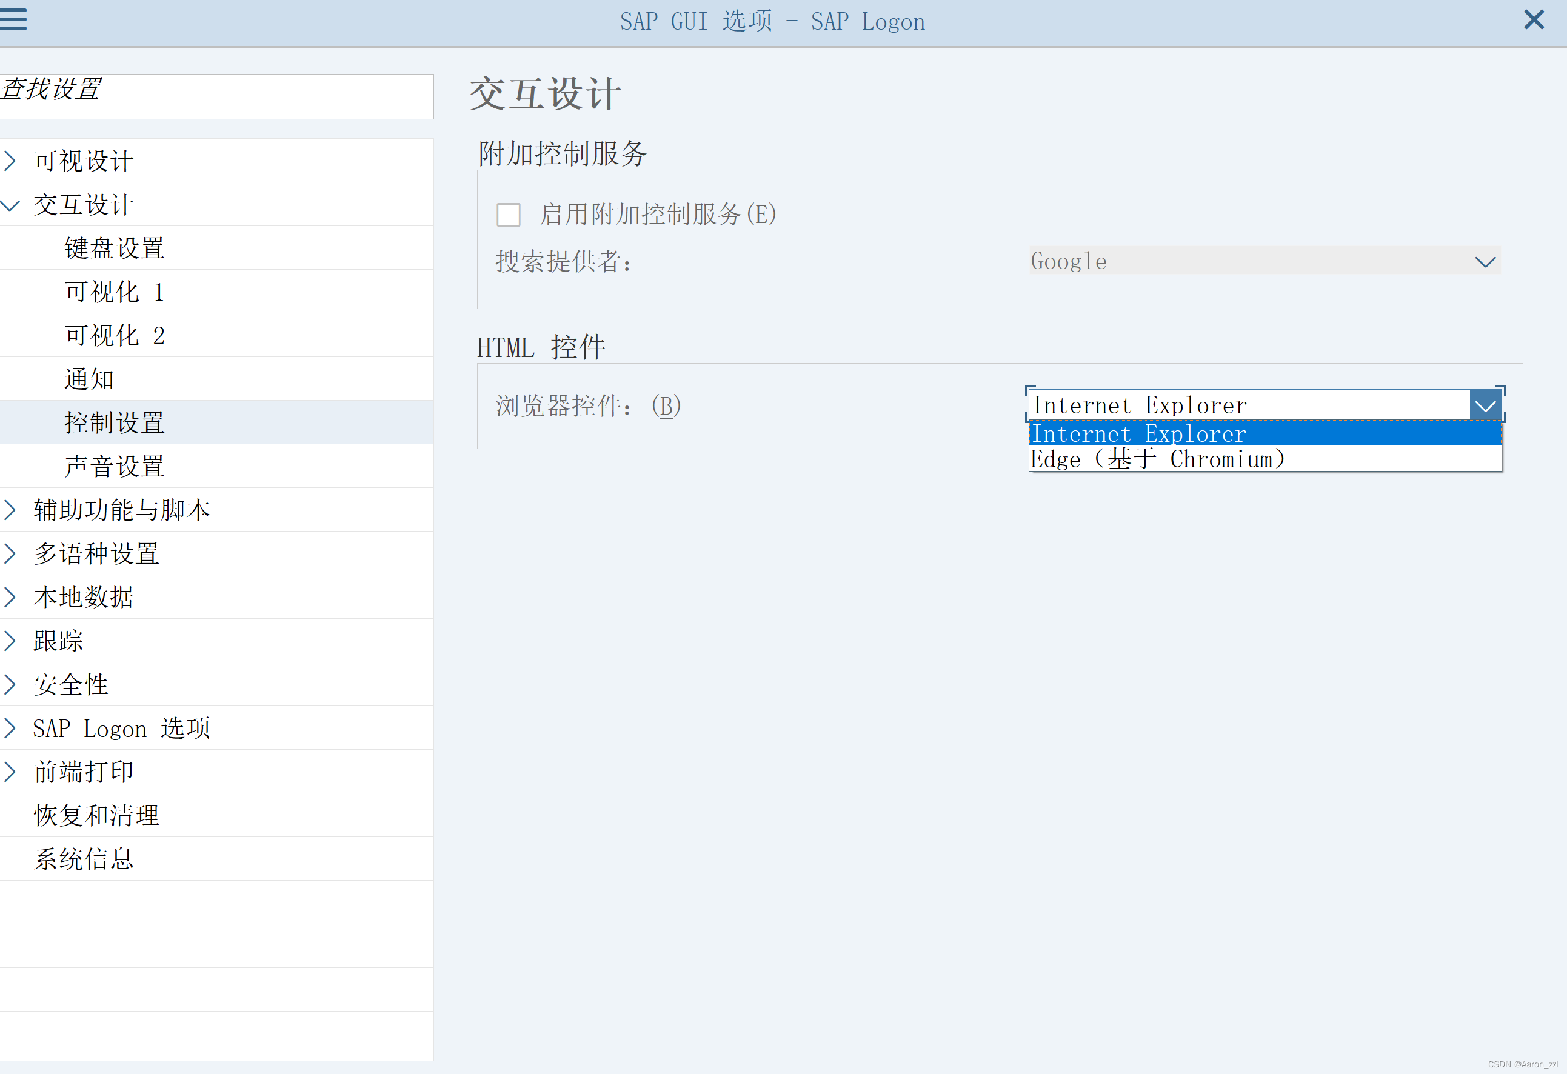
Task: Open the 系统信息 page
Action: [84, 859]
